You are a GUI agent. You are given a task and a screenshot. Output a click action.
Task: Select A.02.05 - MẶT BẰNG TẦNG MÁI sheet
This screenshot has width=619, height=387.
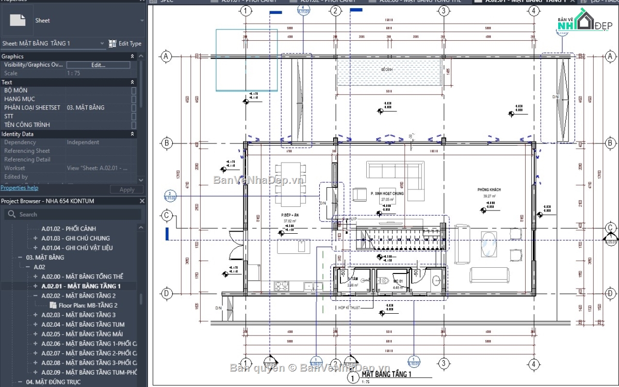tap(82, 334)
